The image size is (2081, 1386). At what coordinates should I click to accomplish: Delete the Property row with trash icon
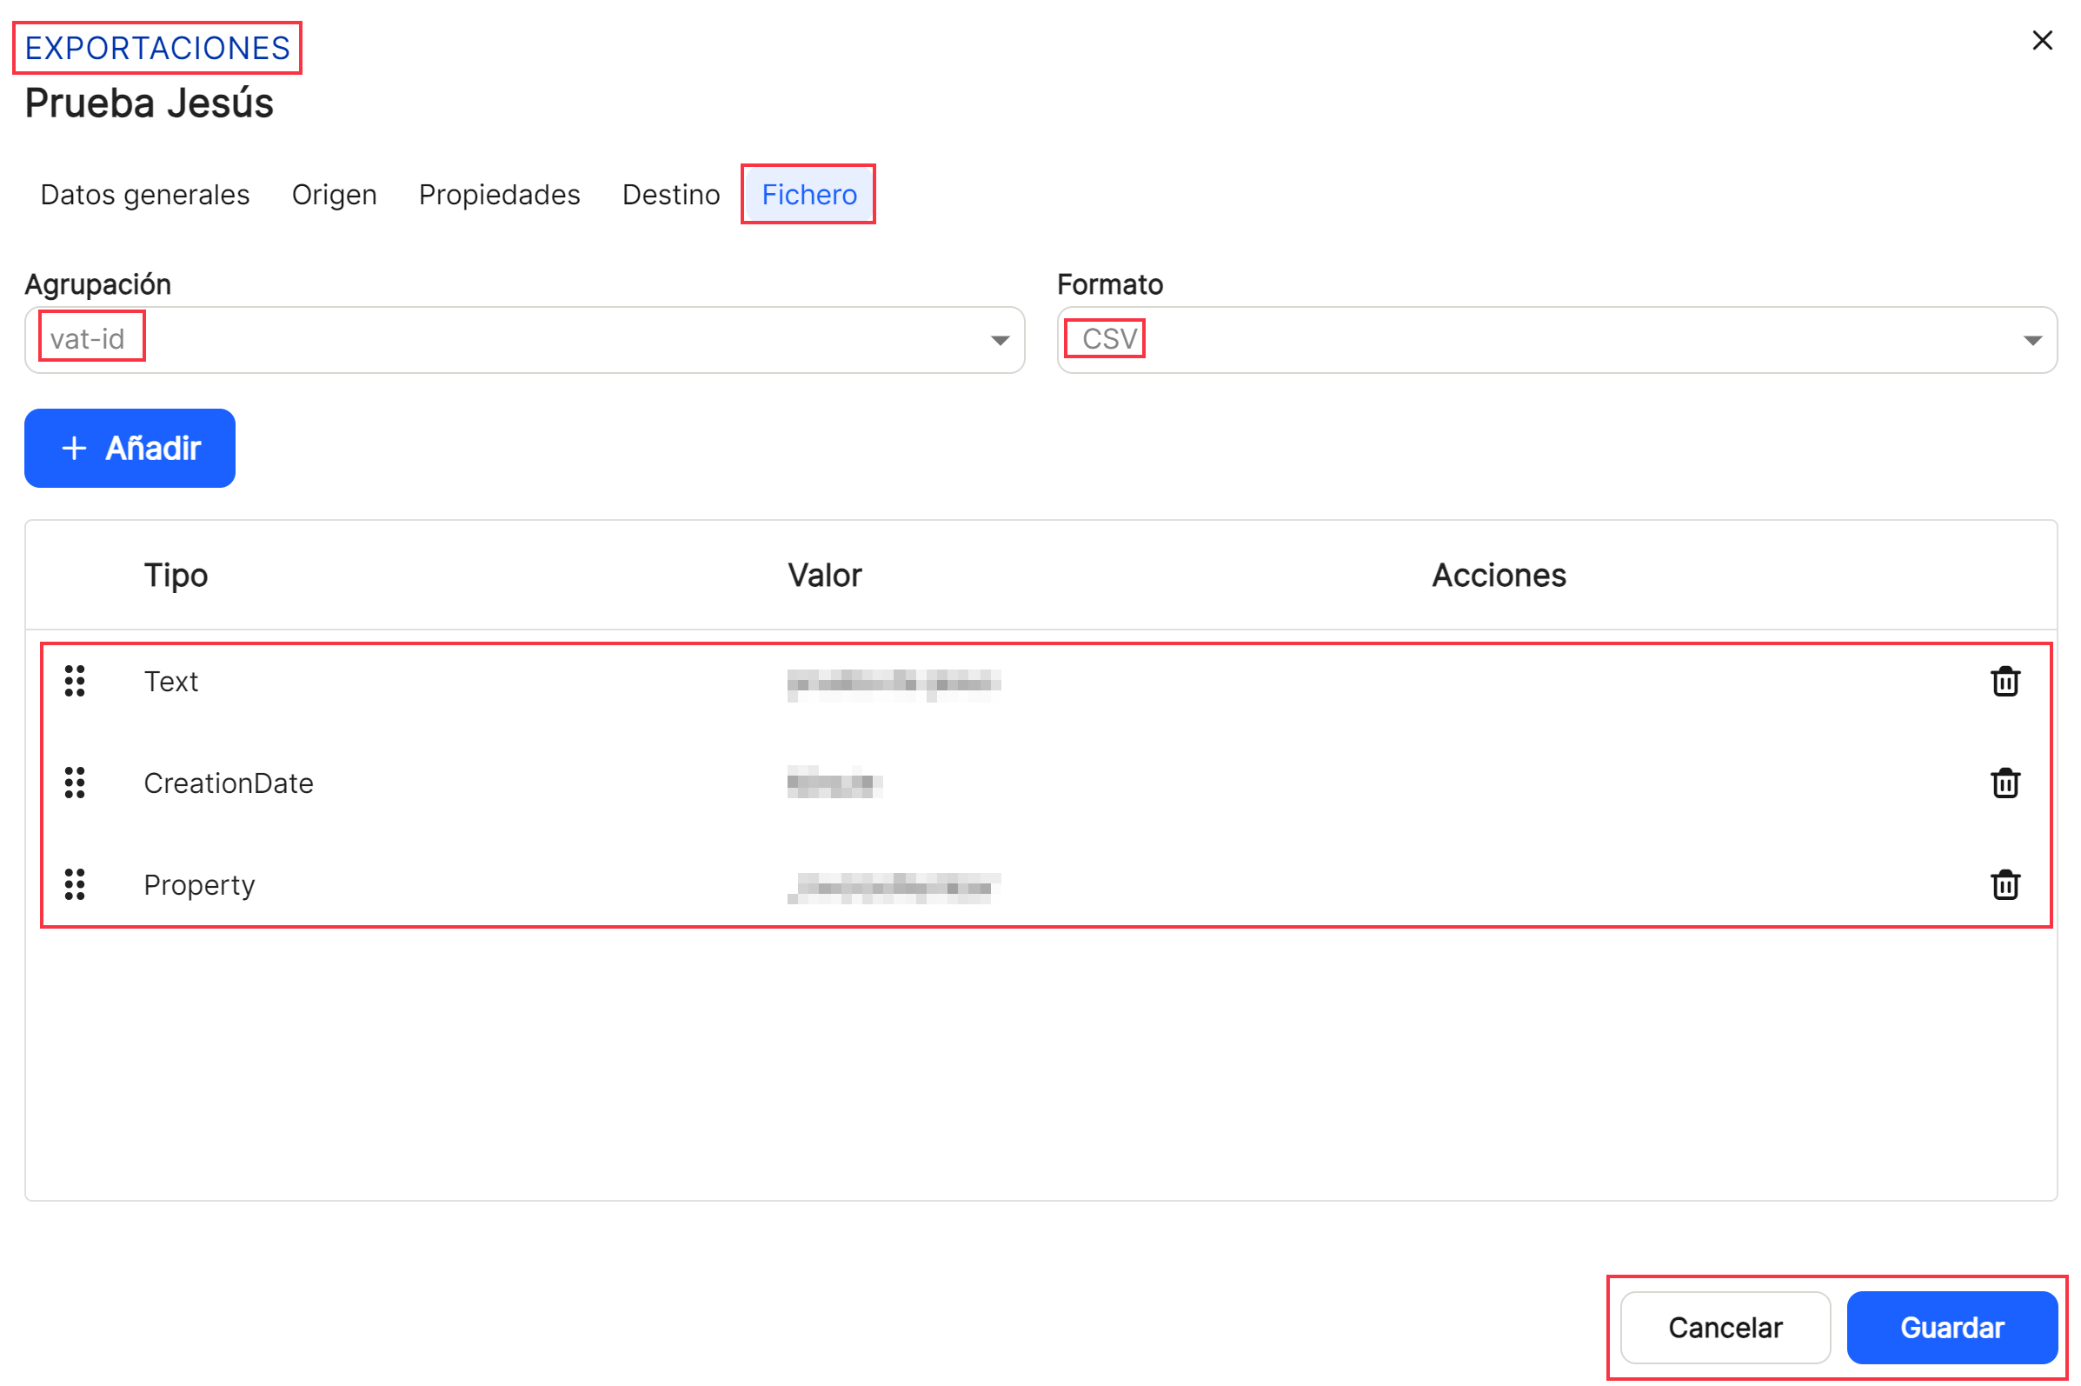pos(2005,885)
